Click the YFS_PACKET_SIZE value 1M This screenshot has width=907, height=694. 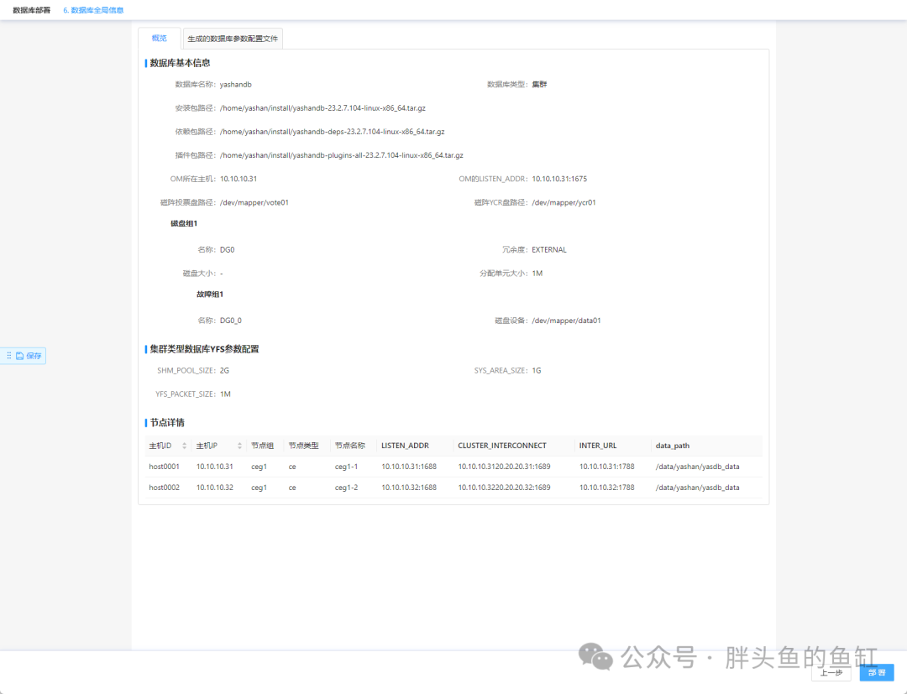click(225, 394)
